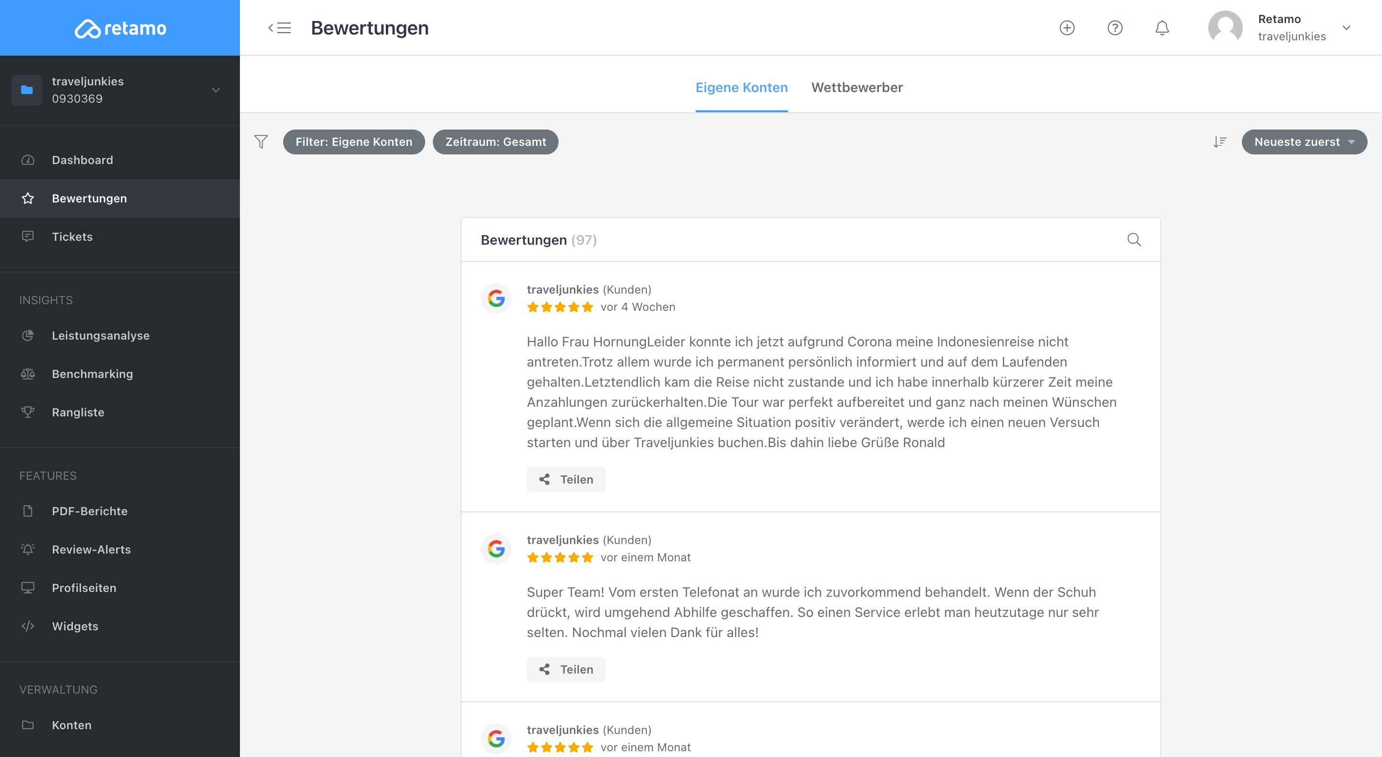Click the Zeitraum: Gesamt chip
Viewport: 1382px width, 757px height.
point(495,142)
